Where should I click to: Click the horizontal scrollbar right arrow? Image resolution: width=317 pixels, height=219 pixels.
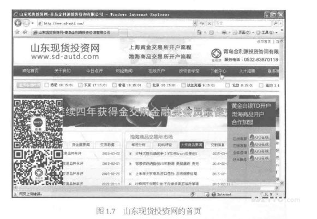point(277,188)
